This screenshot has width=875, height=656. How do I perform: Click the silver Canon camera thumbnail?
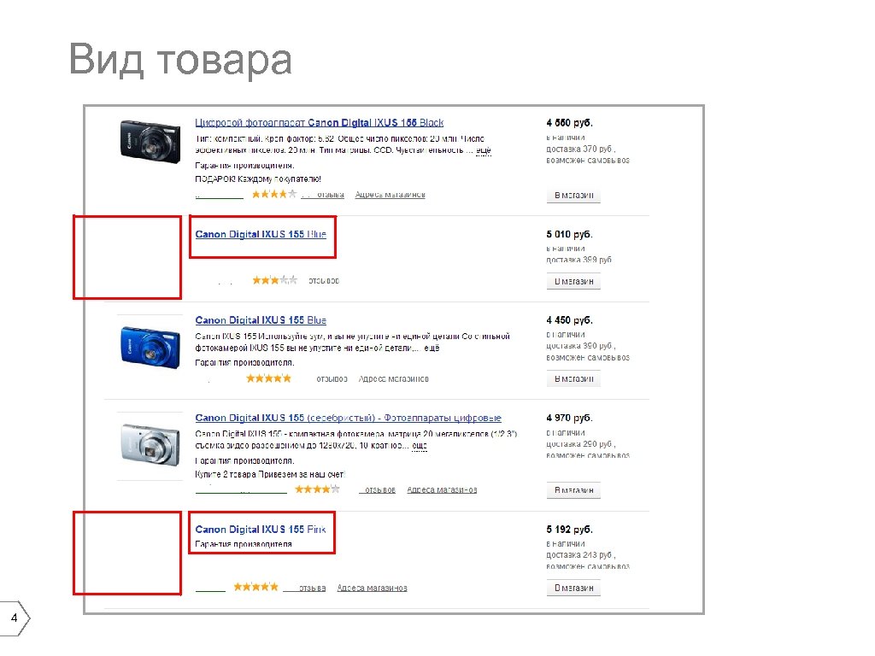pos(150,444)
